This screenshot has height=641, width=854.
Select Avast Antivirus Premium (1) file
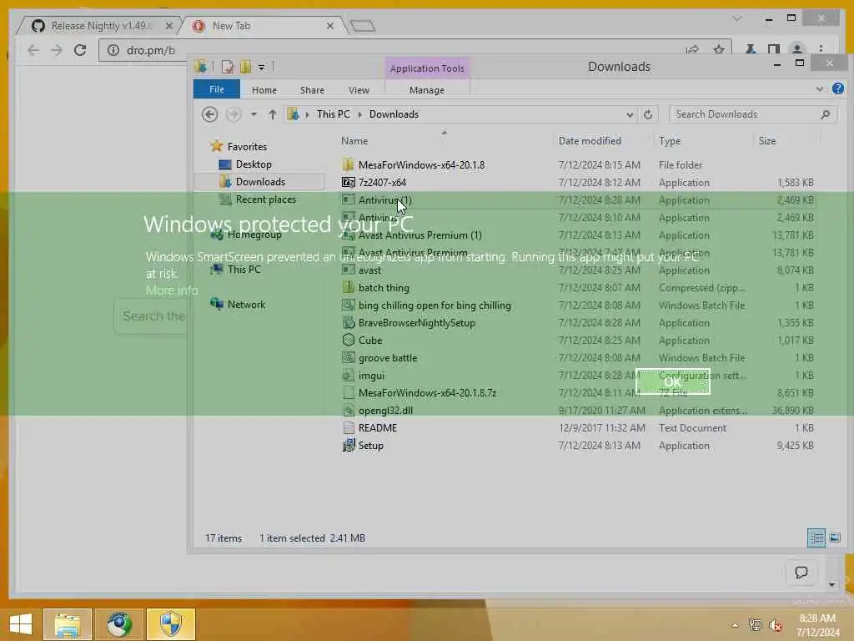coord(420,235)
